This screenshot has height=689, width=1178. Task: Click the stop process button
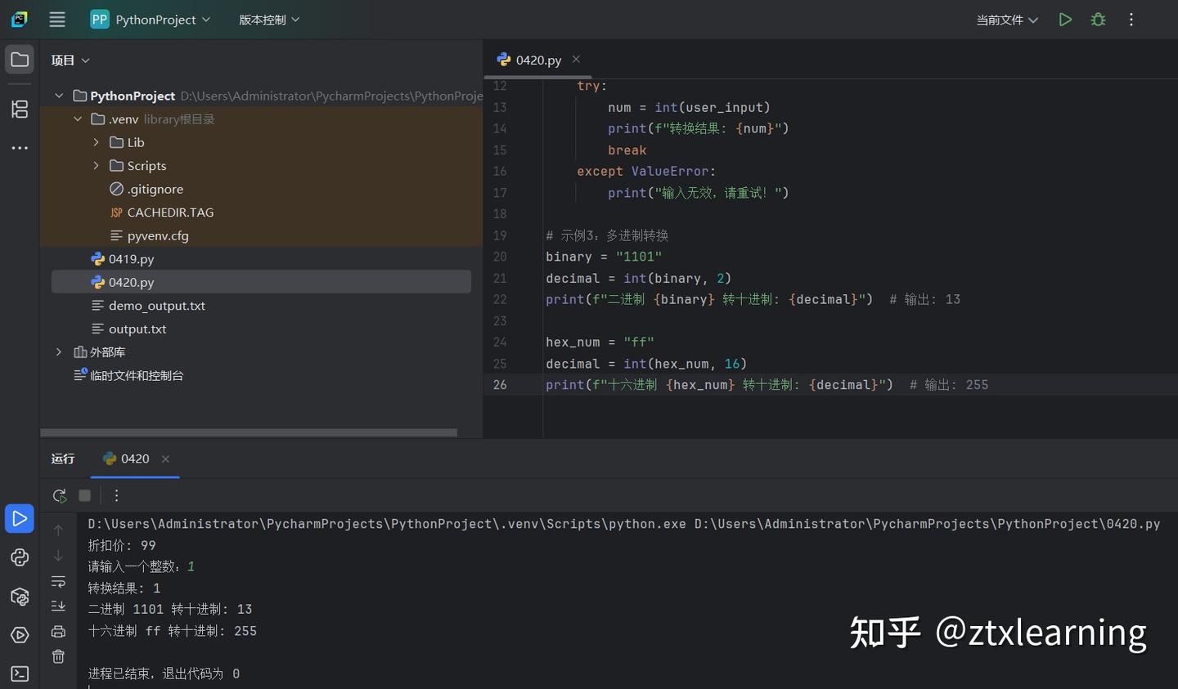84,495
